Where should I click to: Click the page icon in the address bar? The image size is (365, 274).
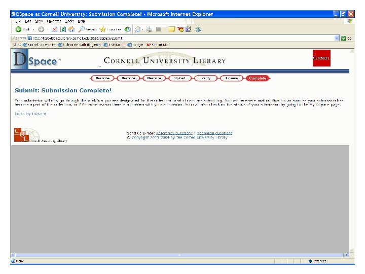point(30,38)
